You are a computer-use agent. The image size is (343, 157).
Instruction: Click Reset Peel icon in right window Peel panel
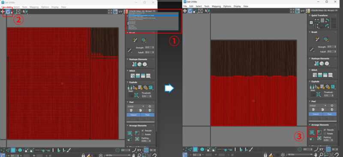click(332, 109)
